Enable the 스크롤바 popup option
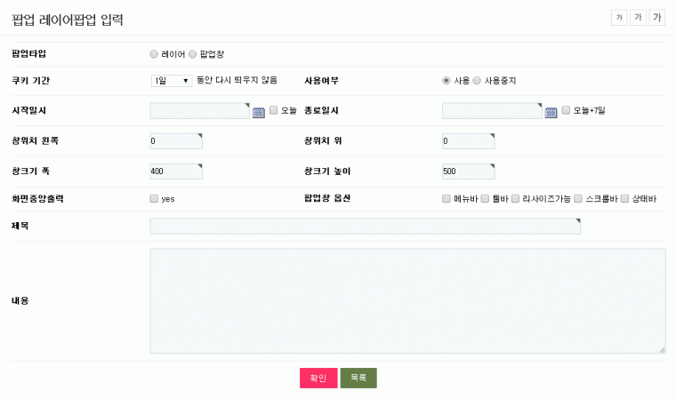The height and width of the screenshot is (399, 676). tap(578, 198)
